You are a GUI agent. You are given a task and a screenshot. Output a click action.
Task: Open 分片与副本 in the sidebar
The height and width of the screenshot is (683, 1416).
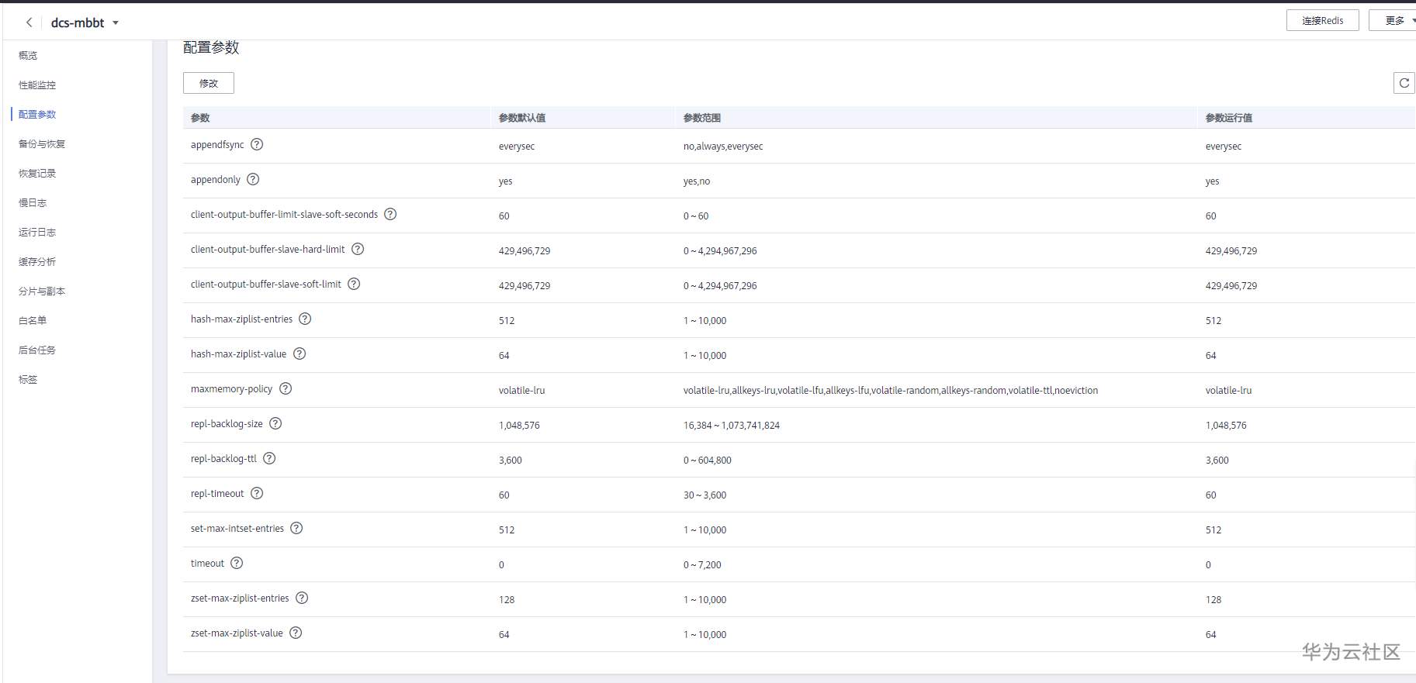point(42,291)
